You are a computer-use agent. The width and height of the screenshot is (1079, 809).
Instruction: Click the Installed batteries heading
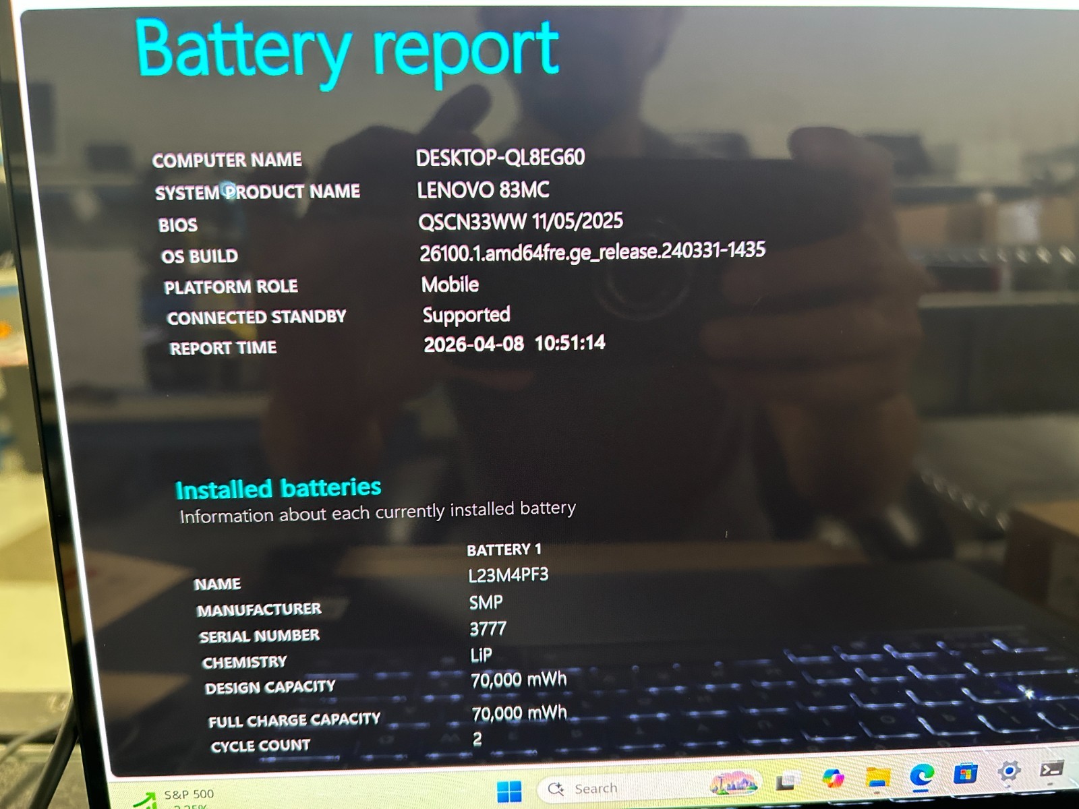click(278, 488)
